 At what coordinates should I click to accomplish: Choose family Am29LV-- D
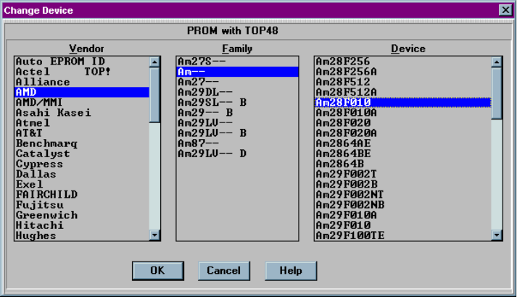coord(237,154)
